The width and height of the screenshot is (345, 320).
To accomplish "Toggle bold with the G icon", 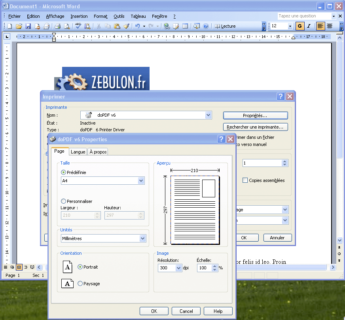I will [x=300, y=26].
